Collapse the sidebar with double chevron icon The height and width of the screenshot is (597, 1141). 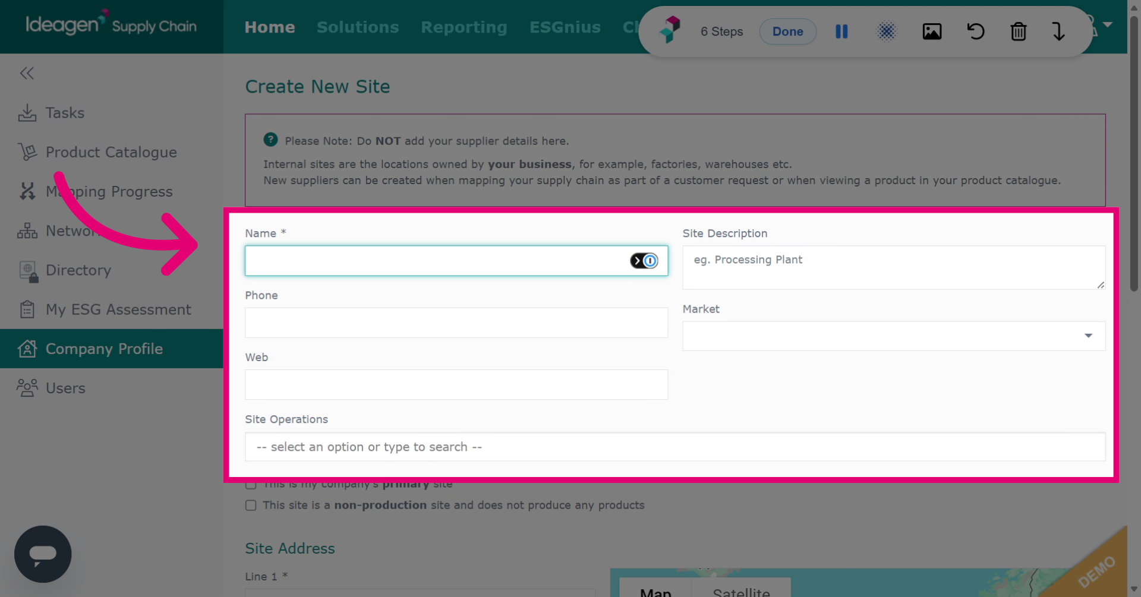click(27, 73)
